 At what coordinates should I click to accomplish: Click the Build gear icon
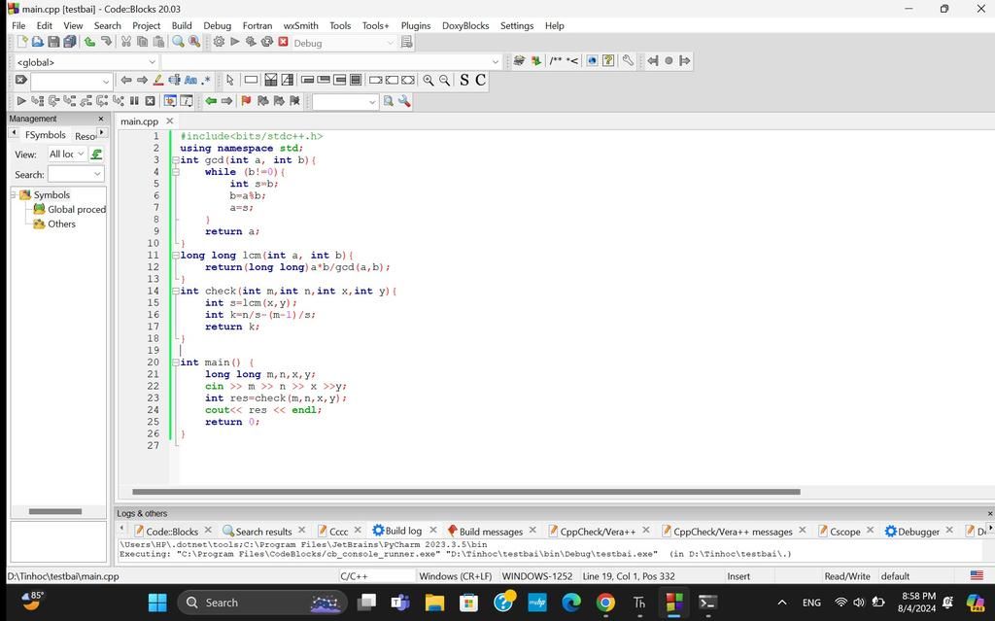point(219,42)
